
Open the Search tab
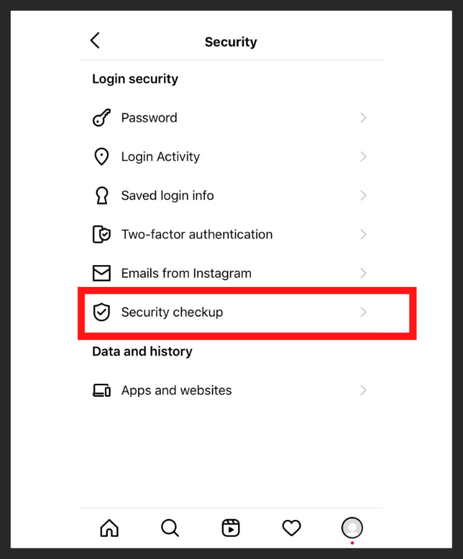170,528
